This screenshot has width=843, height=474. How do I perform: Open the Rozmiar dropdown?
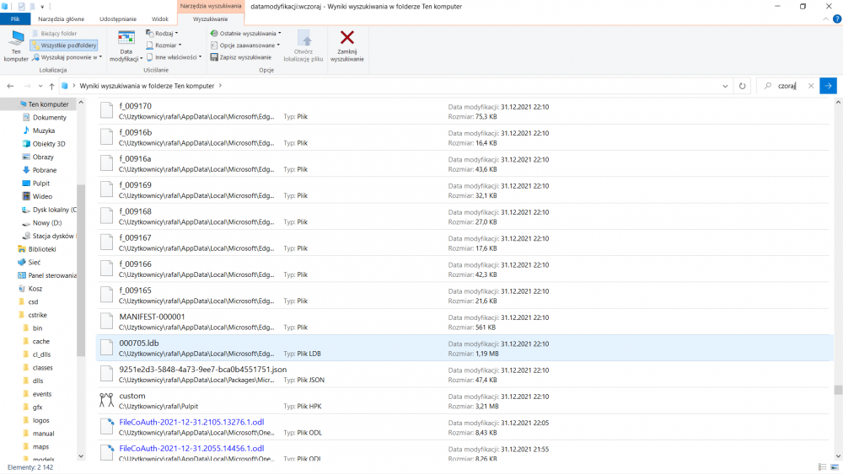(x=164, y=45)
